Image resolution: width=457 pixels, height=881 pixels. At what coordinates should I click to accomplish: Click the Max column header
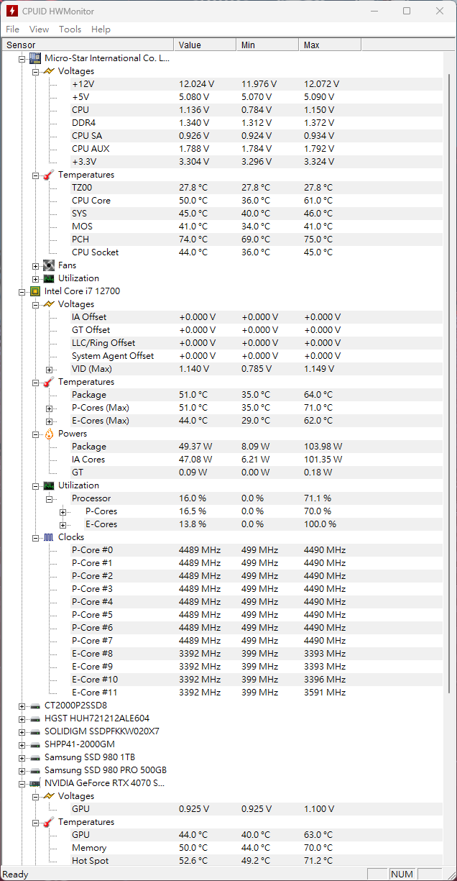tap(330, 45)
